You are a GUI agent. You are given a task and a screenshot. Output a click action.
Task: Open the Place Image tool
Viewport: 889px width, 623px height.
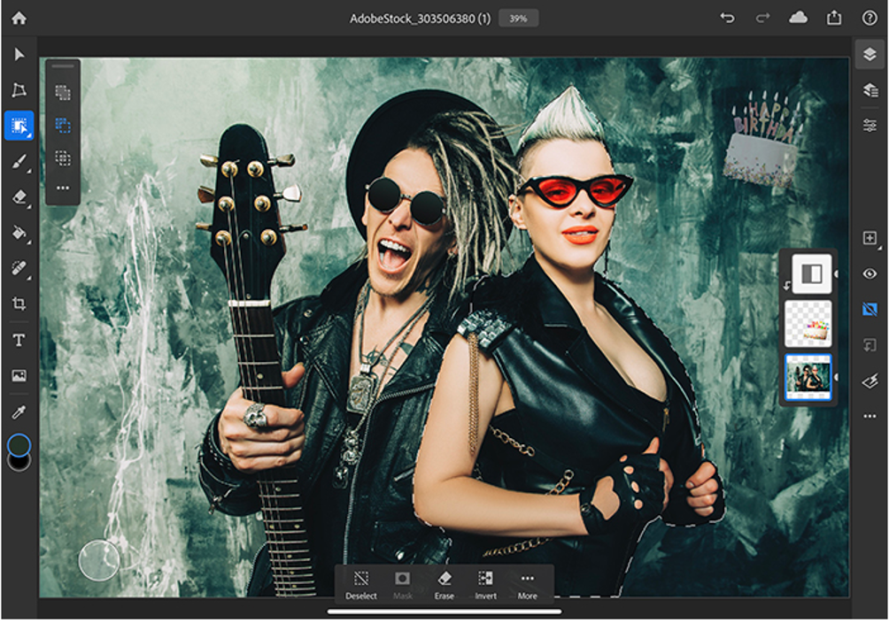click(x=19, y=376)
